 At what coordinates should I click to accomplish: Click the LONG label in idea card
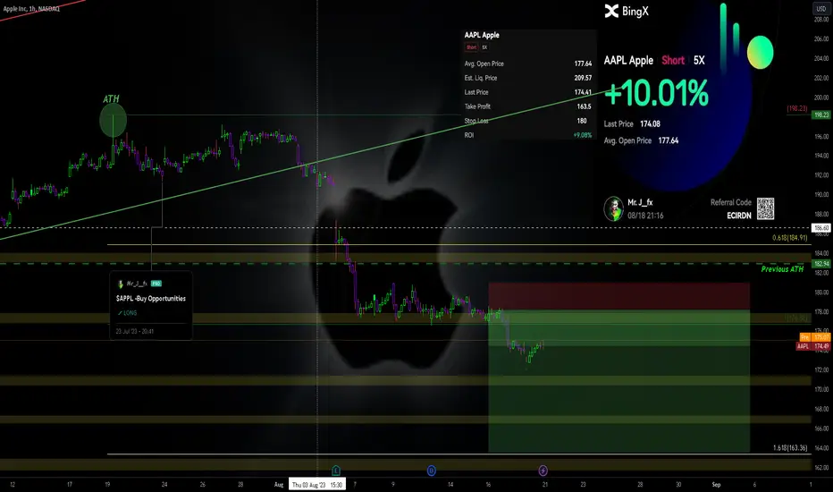pyautogui.click(x=128, y=313)
